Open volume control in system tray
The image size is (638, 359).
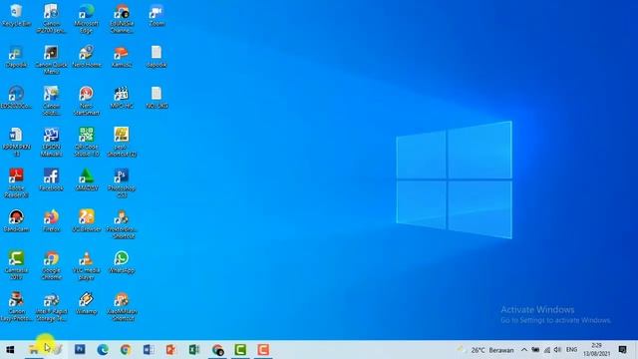[558, 350]
